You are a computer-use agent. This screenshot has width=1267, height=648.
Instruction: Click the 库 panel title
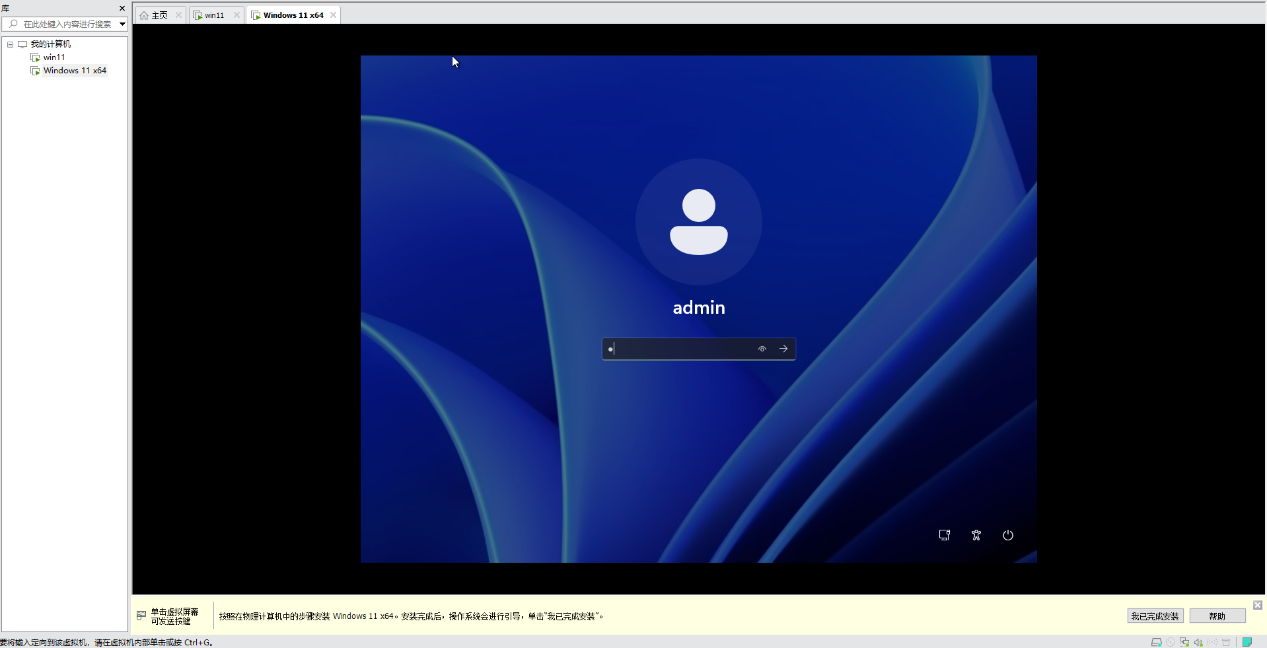pyautogui.click(x=6, y=9)
